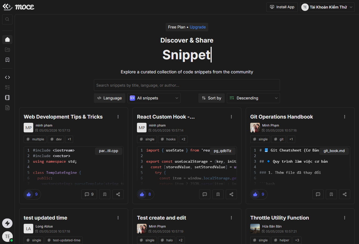Click author name 'Long Ablue'
This screenshot has width=359, height=244.
(44, 226)
